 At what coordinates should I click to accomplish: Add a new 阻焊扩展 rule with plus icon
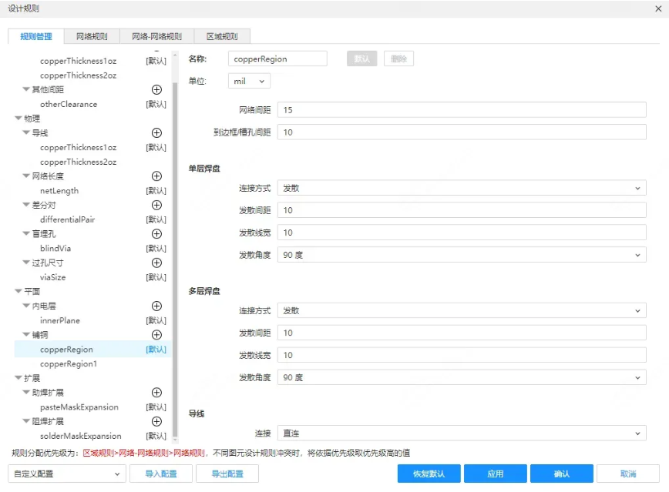click(x=156, y=421)
